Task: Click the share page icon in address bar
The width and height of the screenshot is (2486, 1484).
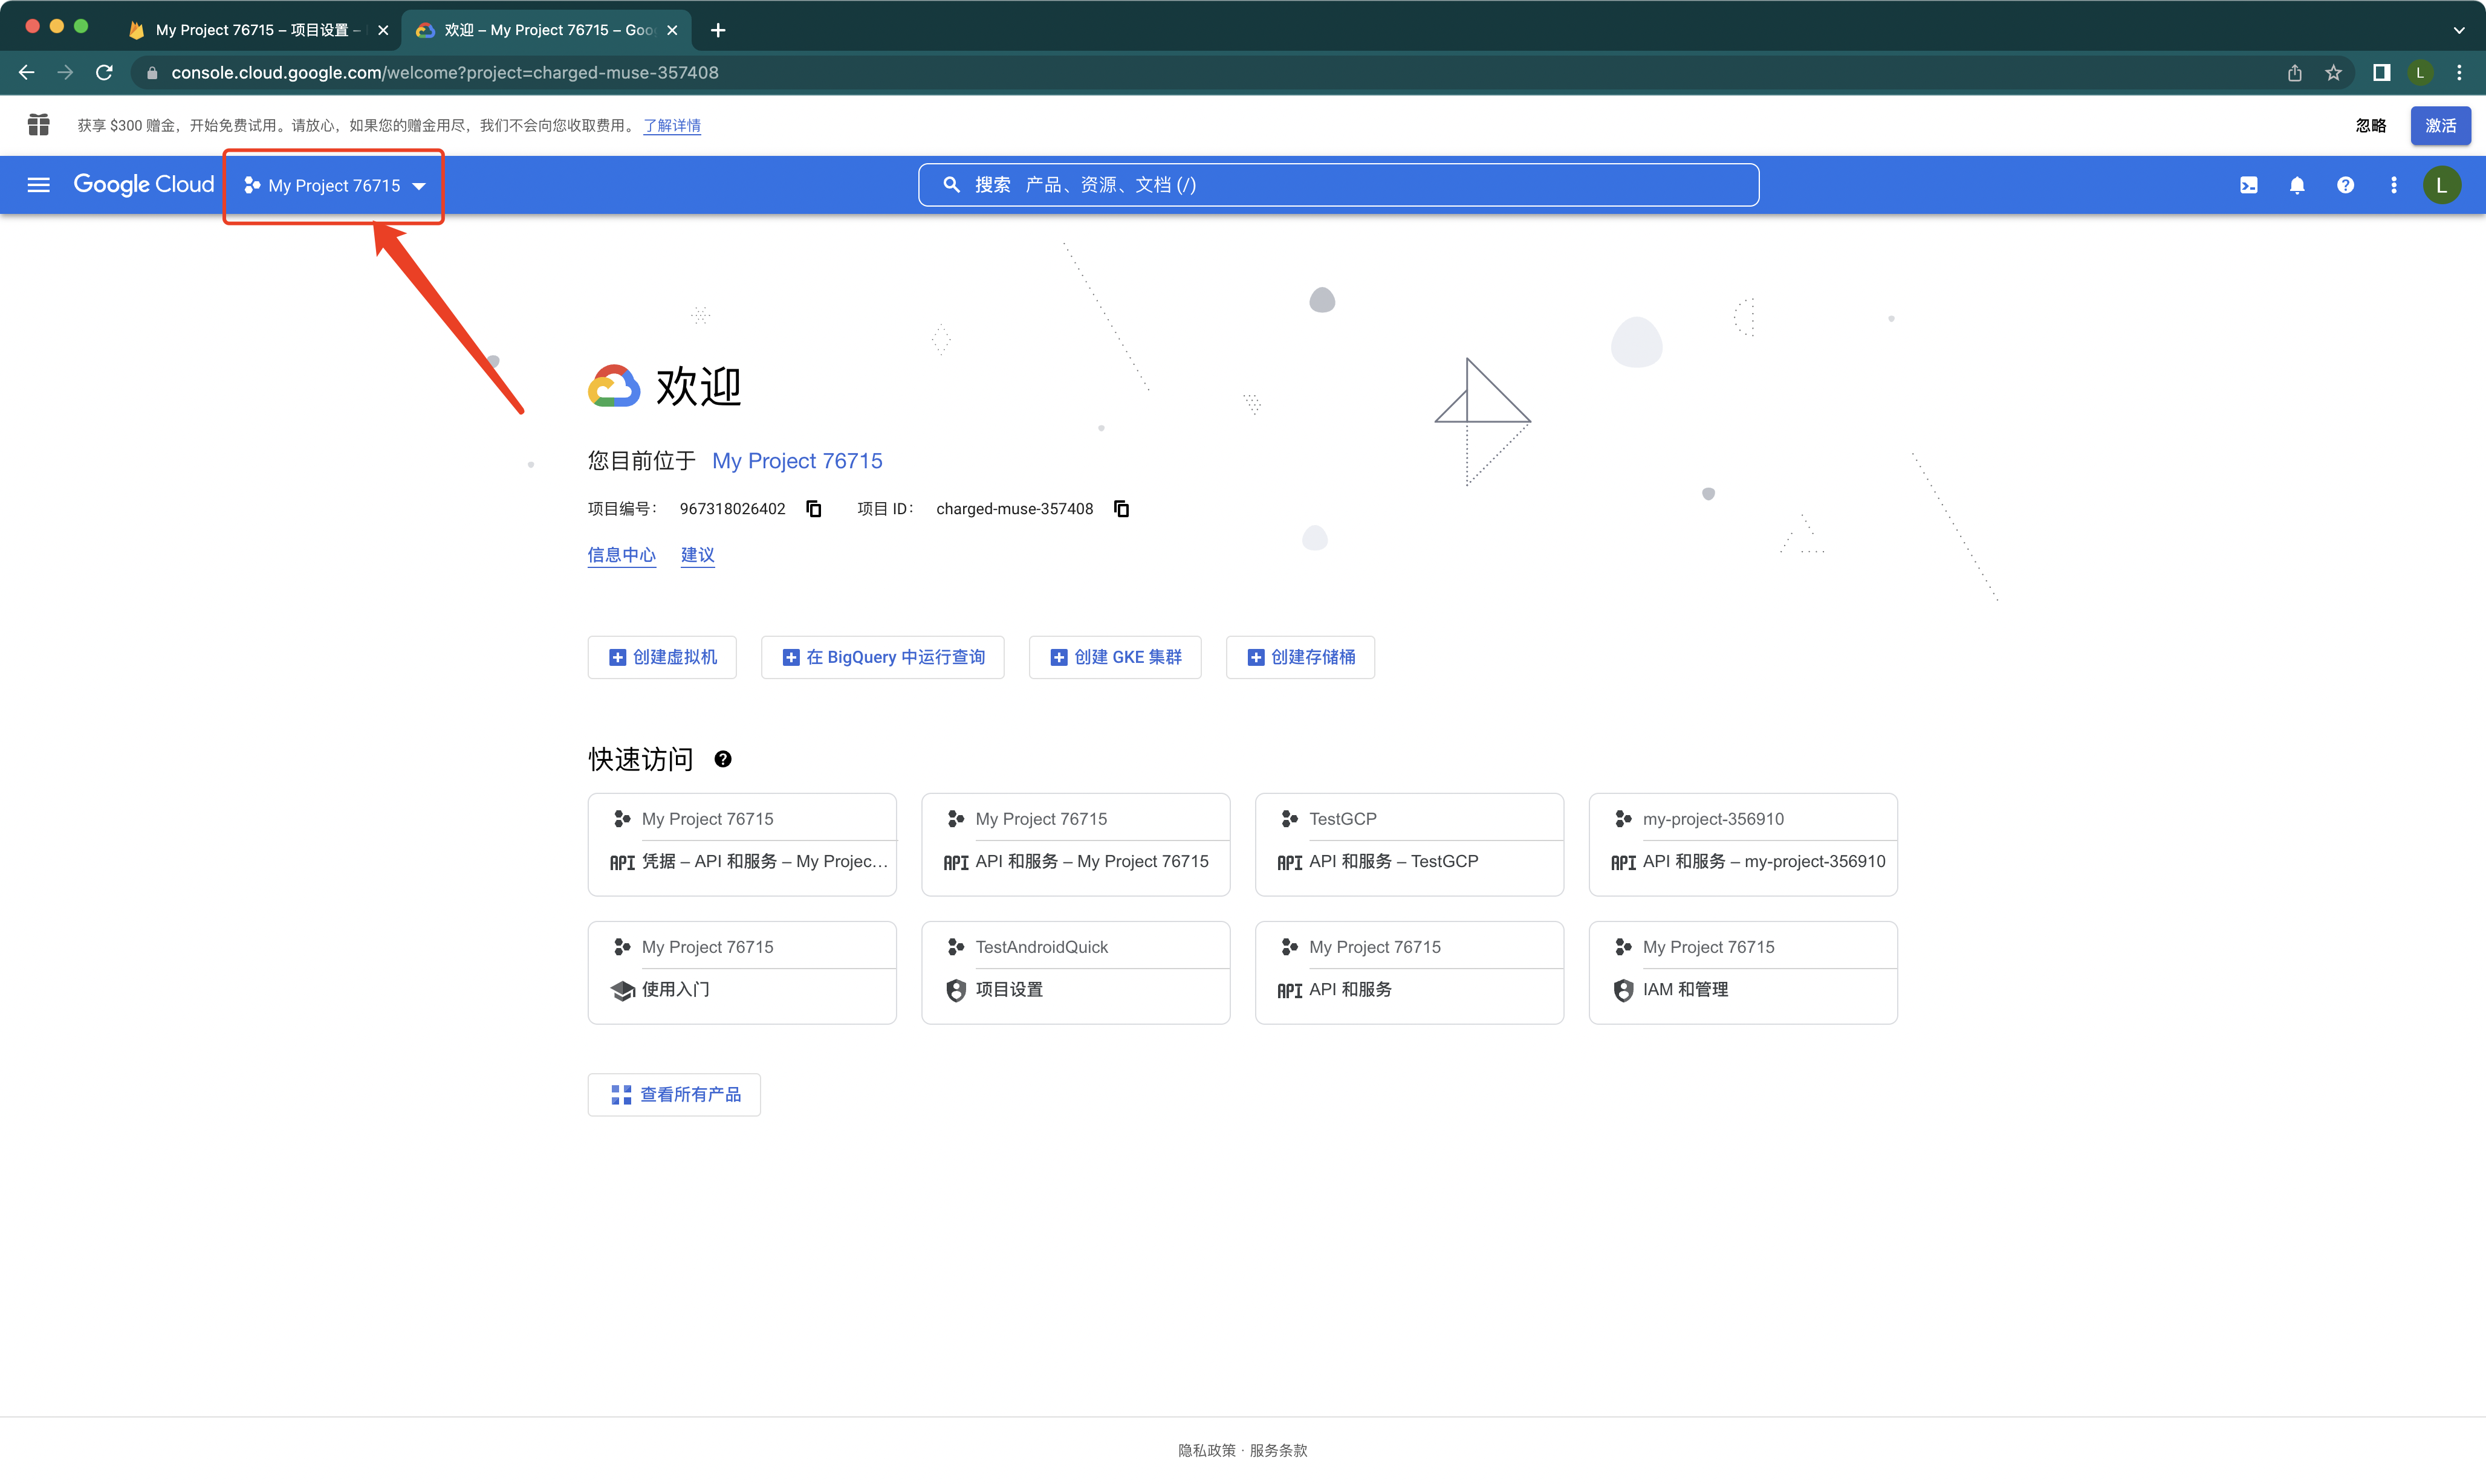Action: click(2295, 73)
